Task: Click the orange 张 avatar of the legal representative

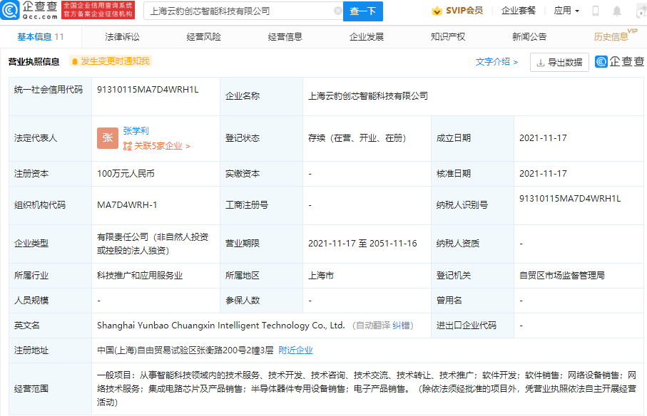Action: 108,139
